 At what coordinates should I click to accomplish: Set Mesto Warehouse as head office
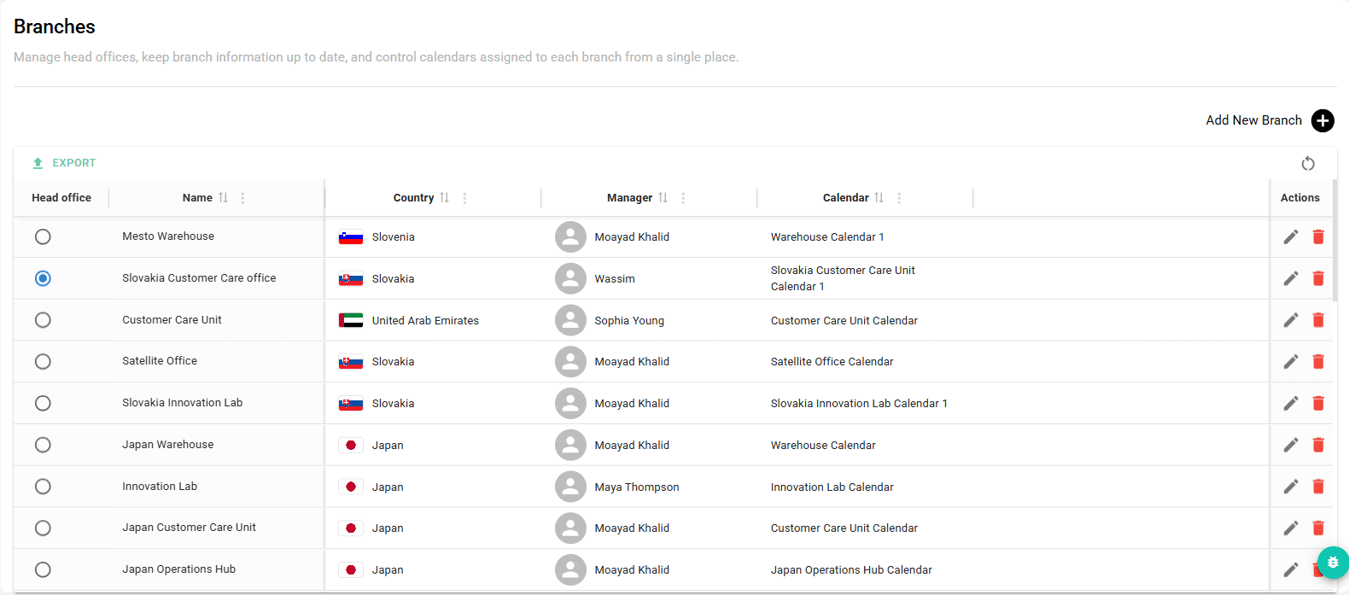coord(43,236)
